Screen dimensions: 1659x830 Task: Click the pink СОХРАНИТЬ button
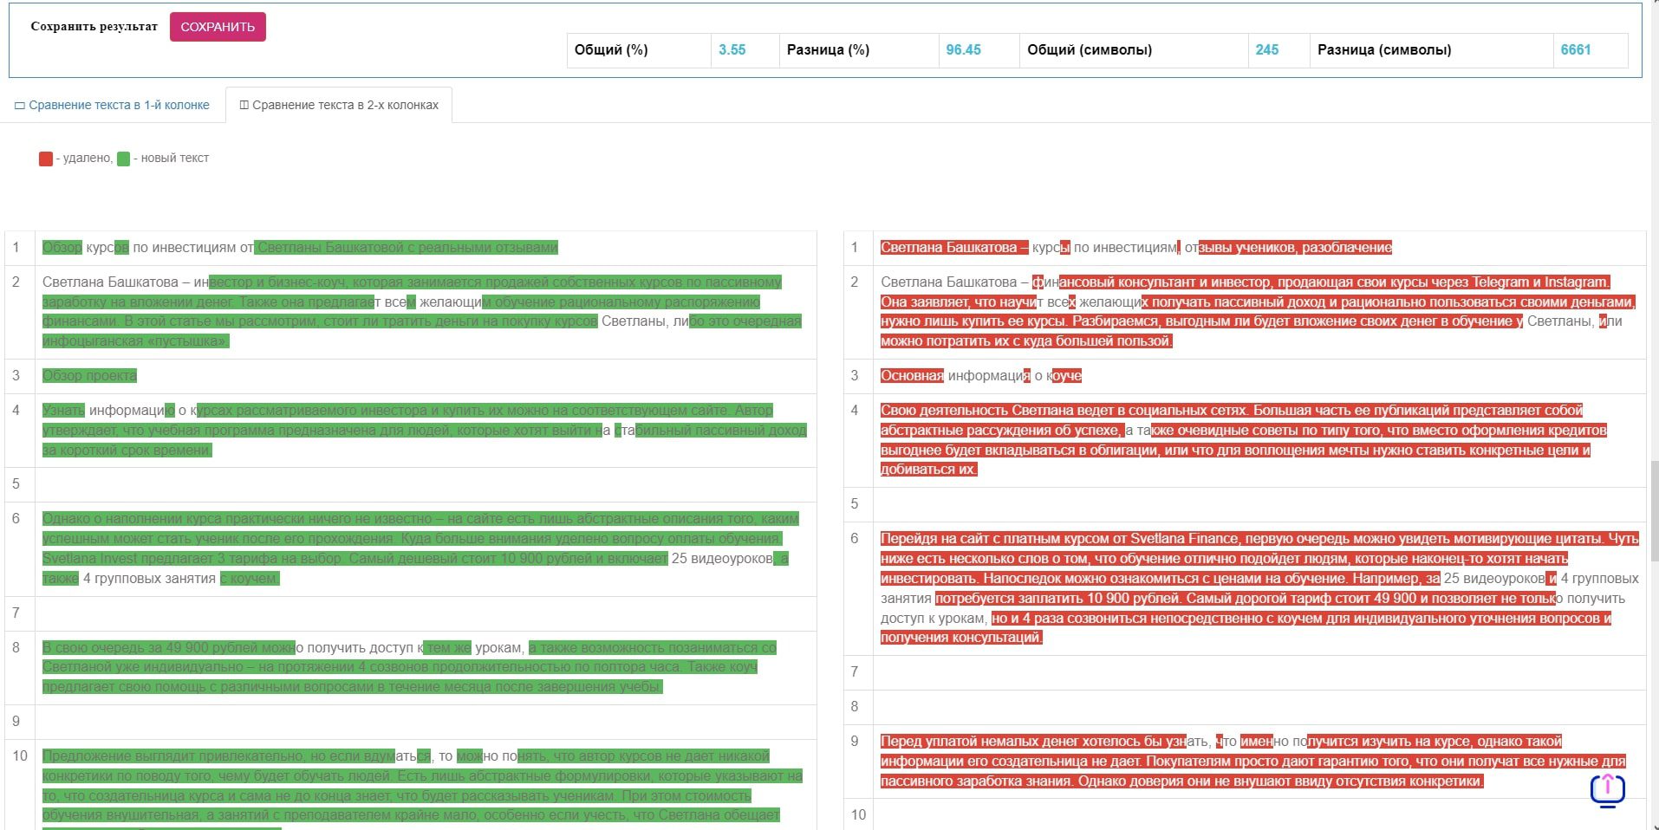[218, 27]
